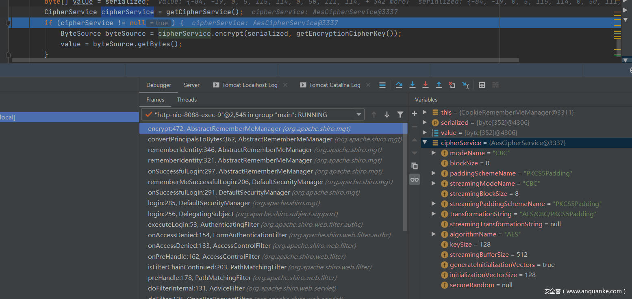Toggle the show watches glasses button
This screenshot has height=299, width=632.
coord(414,180)
